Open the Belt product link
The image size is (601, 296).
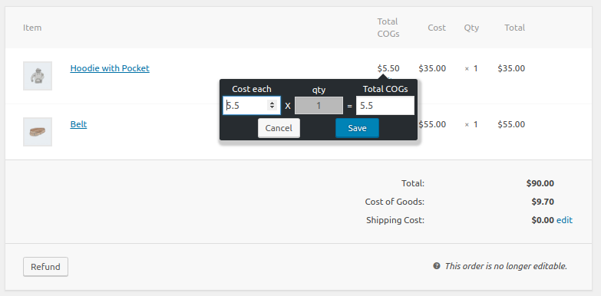[x=78, y=124]
